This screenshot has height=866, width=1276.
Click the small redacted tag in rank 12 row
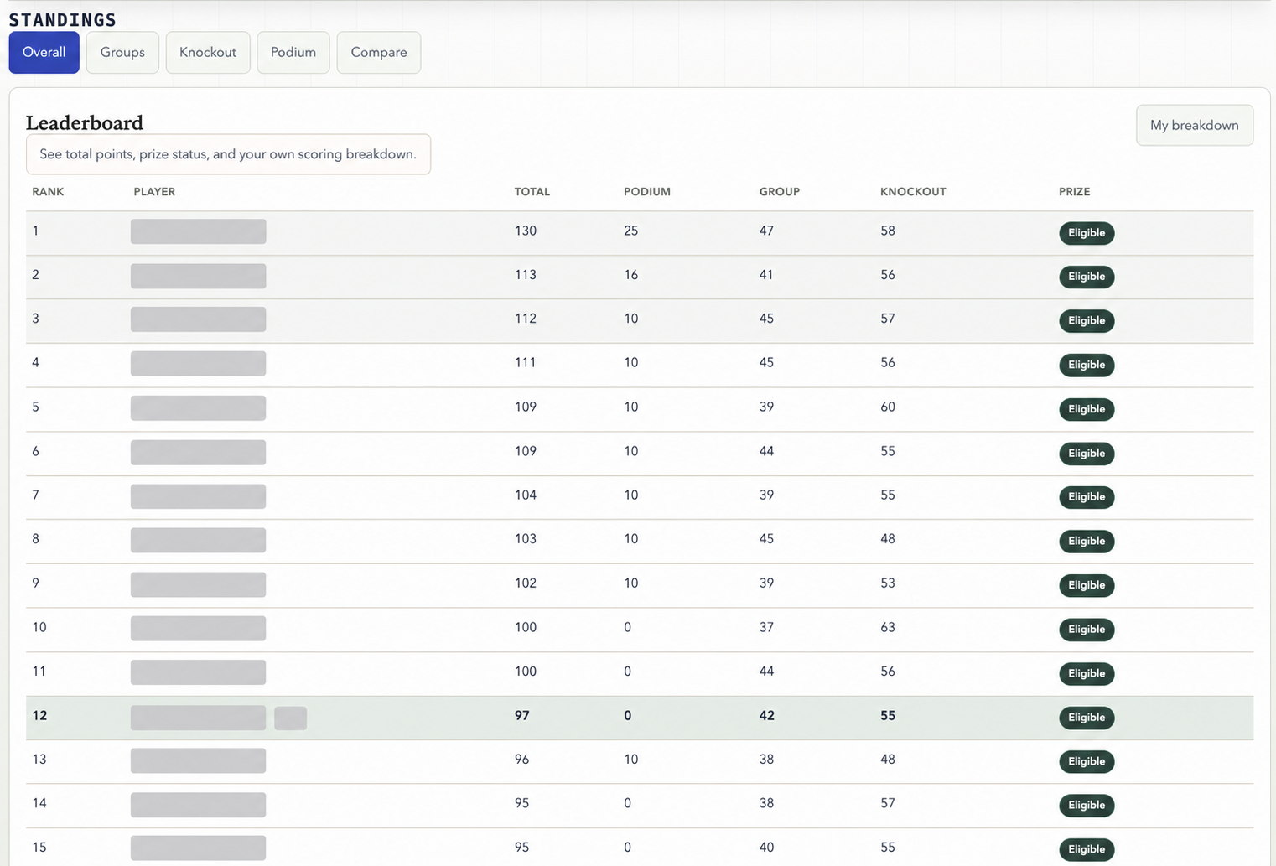(291, 718)
